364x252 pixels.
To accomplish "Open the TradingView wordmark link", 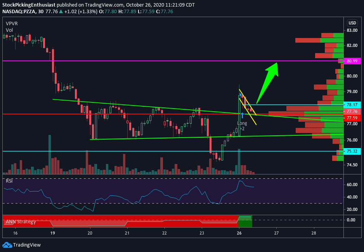I will pos(27,245).
